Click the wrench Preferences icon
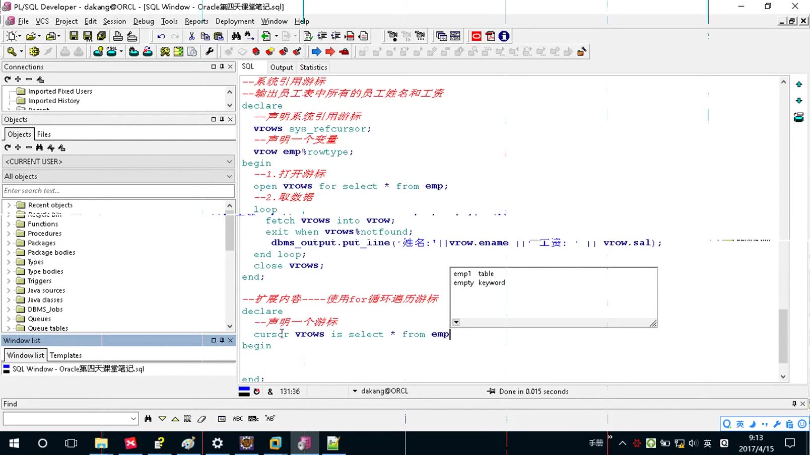 click(x=210, y=51)
